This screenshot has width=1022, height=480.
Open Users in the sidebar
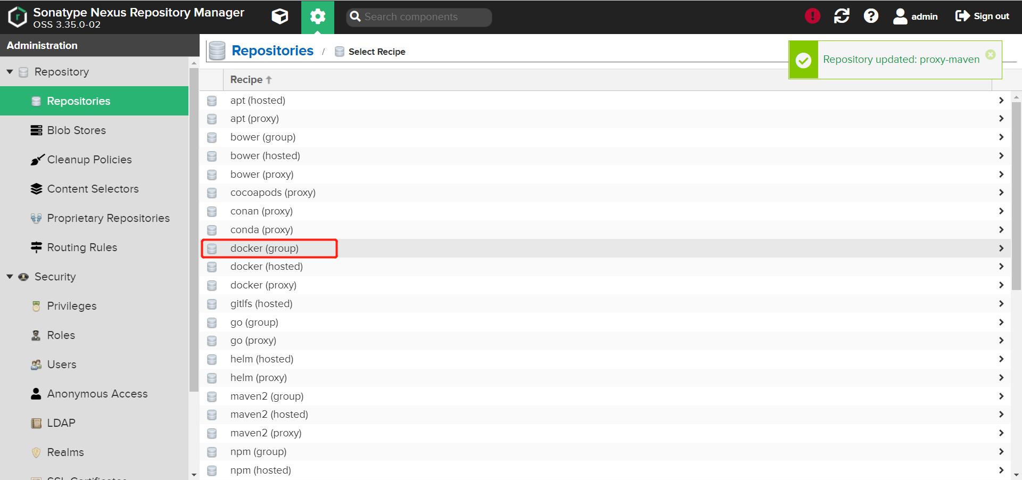point(94,365)
